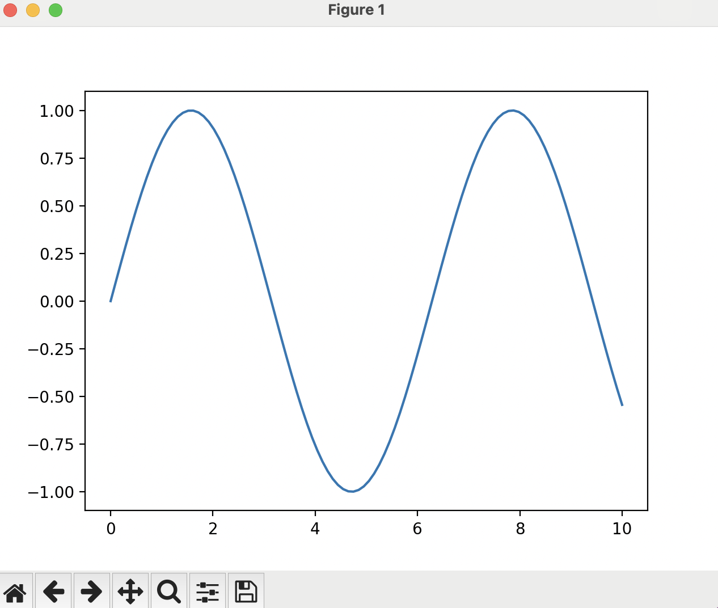Click the second sine peak near x=8
This screenshot has height=608, width=718.
511,111
